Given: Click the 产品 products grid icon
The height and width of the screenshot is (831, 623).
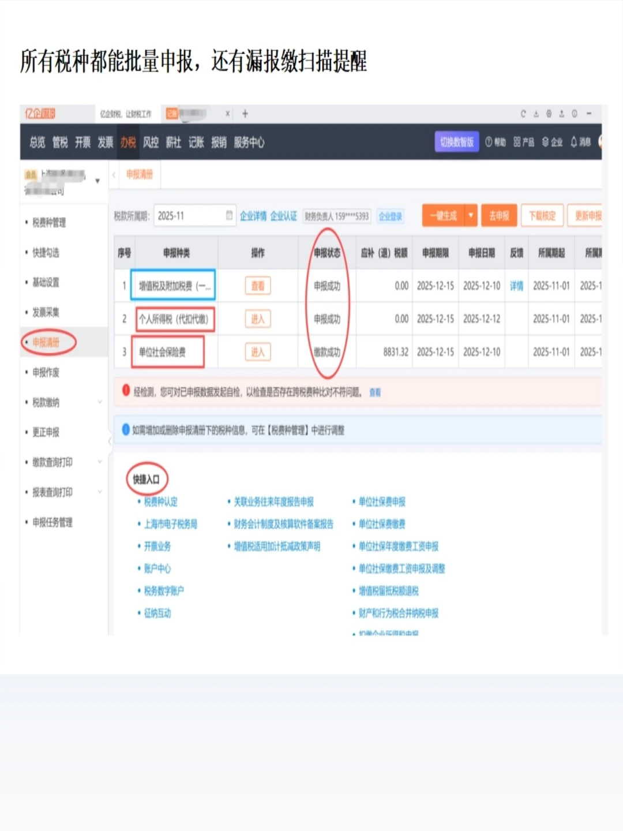Looking at the screenshot, I should pos(521,143).
